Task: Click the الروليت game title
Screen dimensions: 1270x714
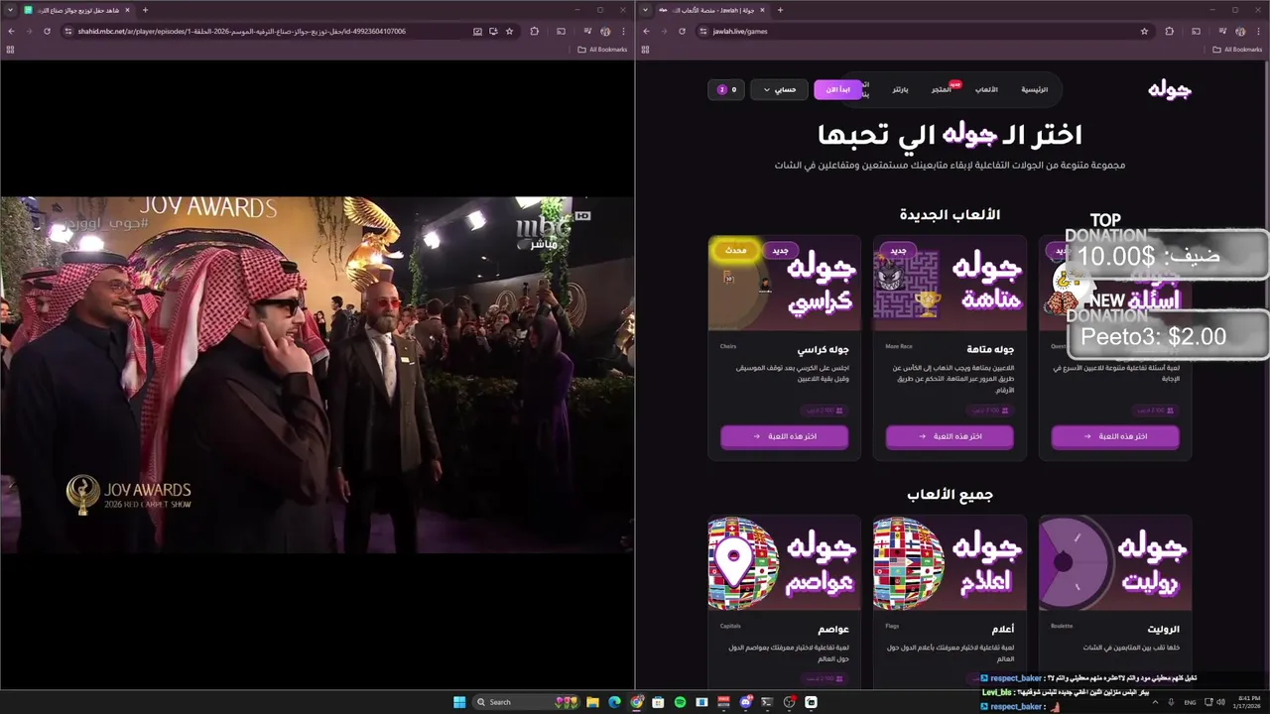Action: click(x=1163, y=629)
